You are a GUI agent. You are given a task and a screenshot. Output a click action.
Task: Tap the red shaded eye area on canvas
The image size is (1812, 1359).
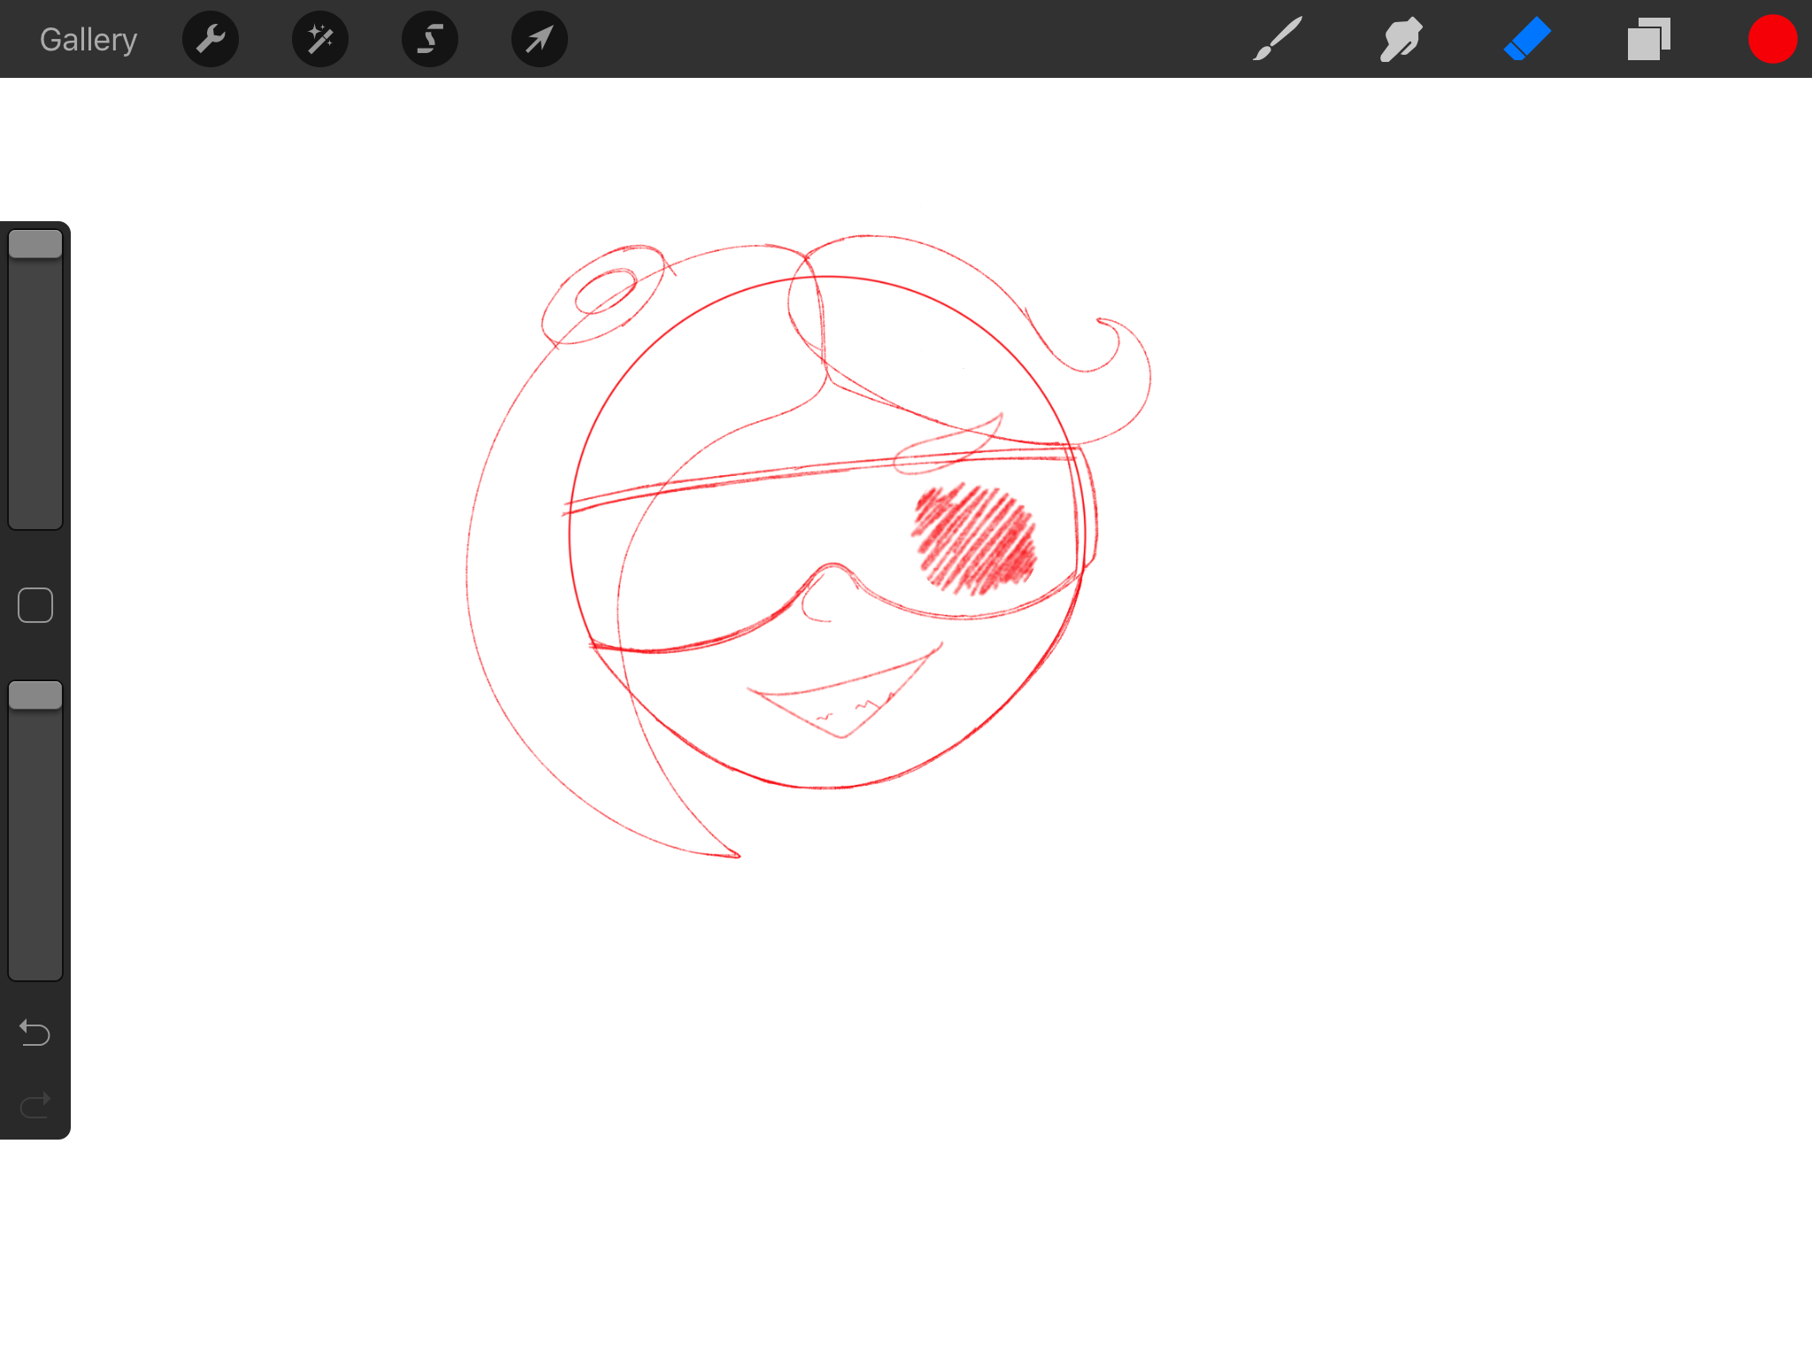click(x=974, y=539)
